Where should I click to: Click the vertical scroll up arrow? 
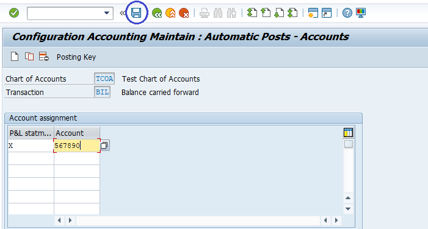[x=348, y=198]
